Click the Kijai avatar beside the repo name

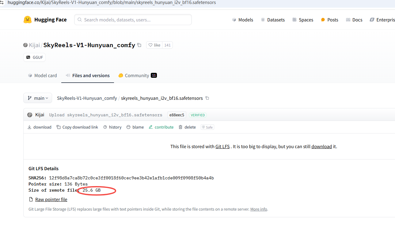pos(25,45)
